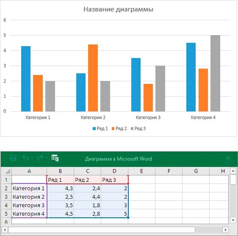Click the horizontal scrollbar left arrow

5,230
